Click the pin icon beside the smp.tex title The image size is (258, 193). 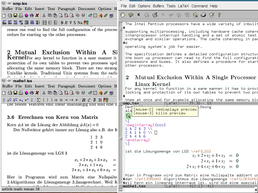point(9,3)
